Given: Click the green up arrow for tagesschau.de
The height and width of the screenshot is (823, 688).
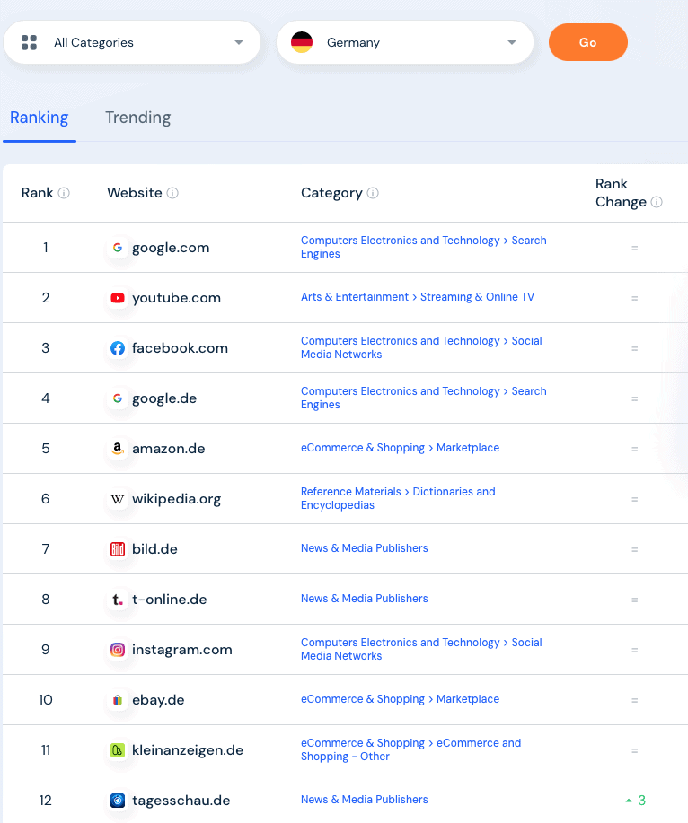Looking at the screenshot, I should pyautogui.click(x=629, y=801).
